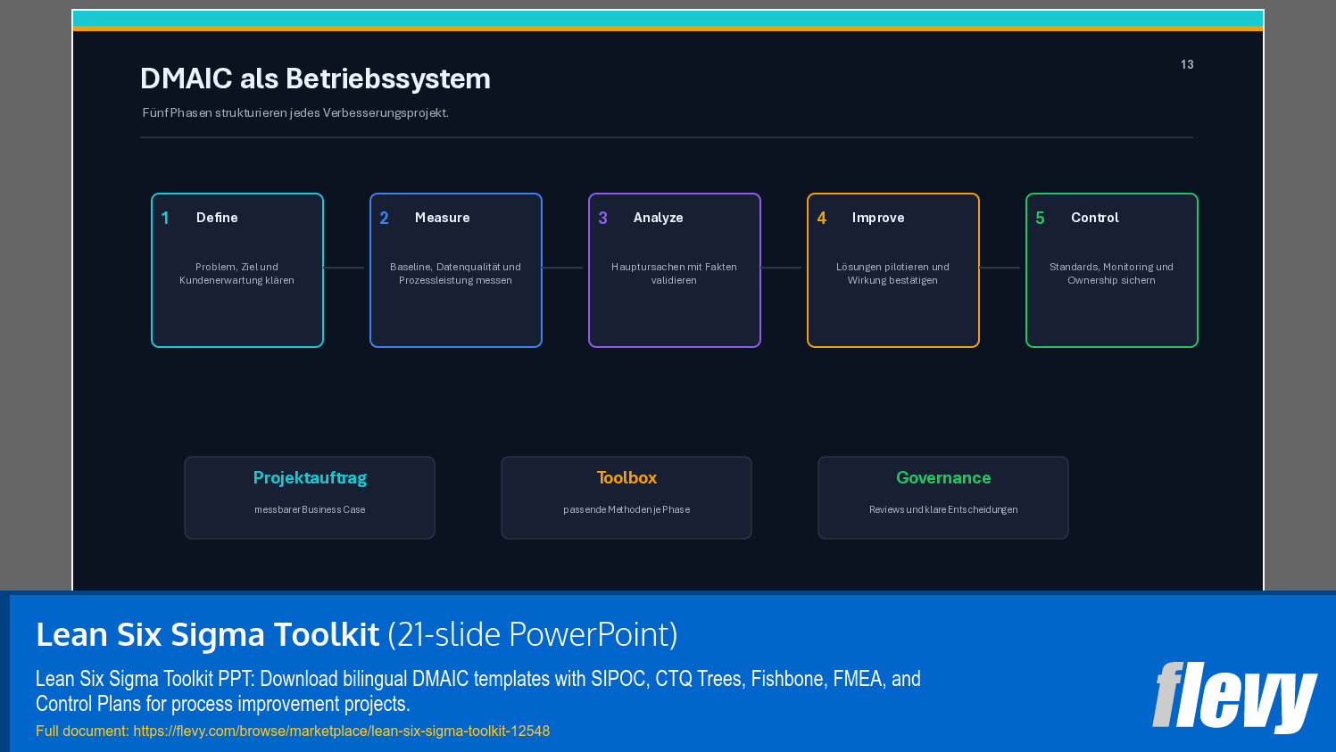Click the text 'Problem, Ziel und Kundenerwartung klären'
This screenshot has height=752, width=1336.
236,274
